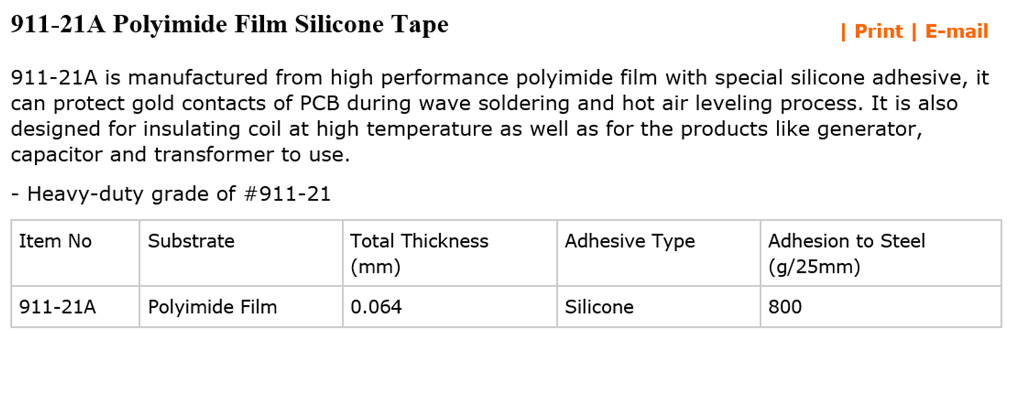The height and width of the screenshot is (419, 1020).
Task: Click the word transformer in the description
Action: click(x=214, y=155)
